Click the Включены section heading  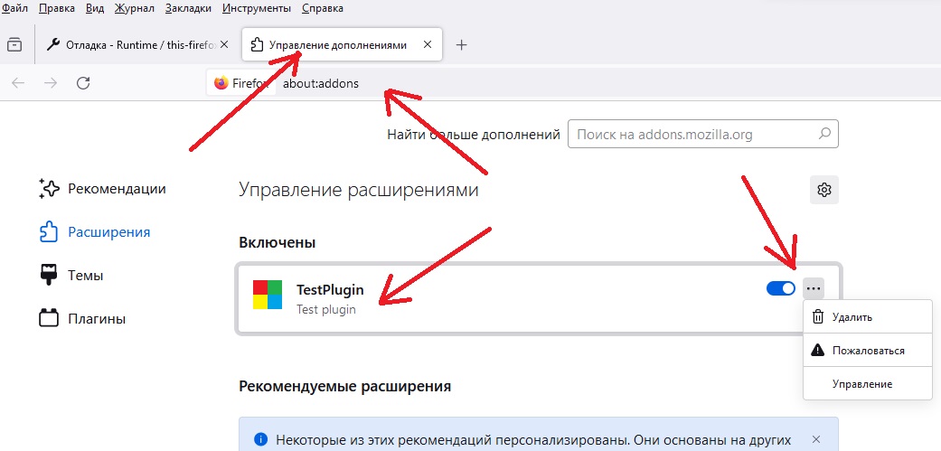point(278,243)
